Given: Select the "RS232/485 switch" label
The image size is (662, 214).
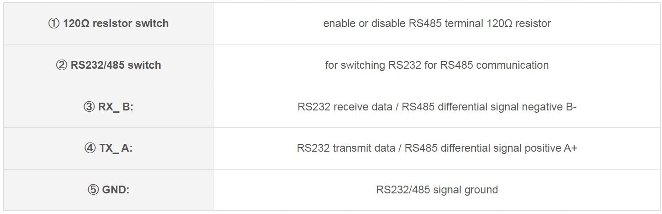Looking at the screenshot, I should (116, 65).
